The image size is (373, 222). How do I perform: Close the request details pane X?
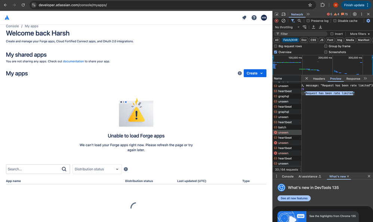[x=306, y=78]
